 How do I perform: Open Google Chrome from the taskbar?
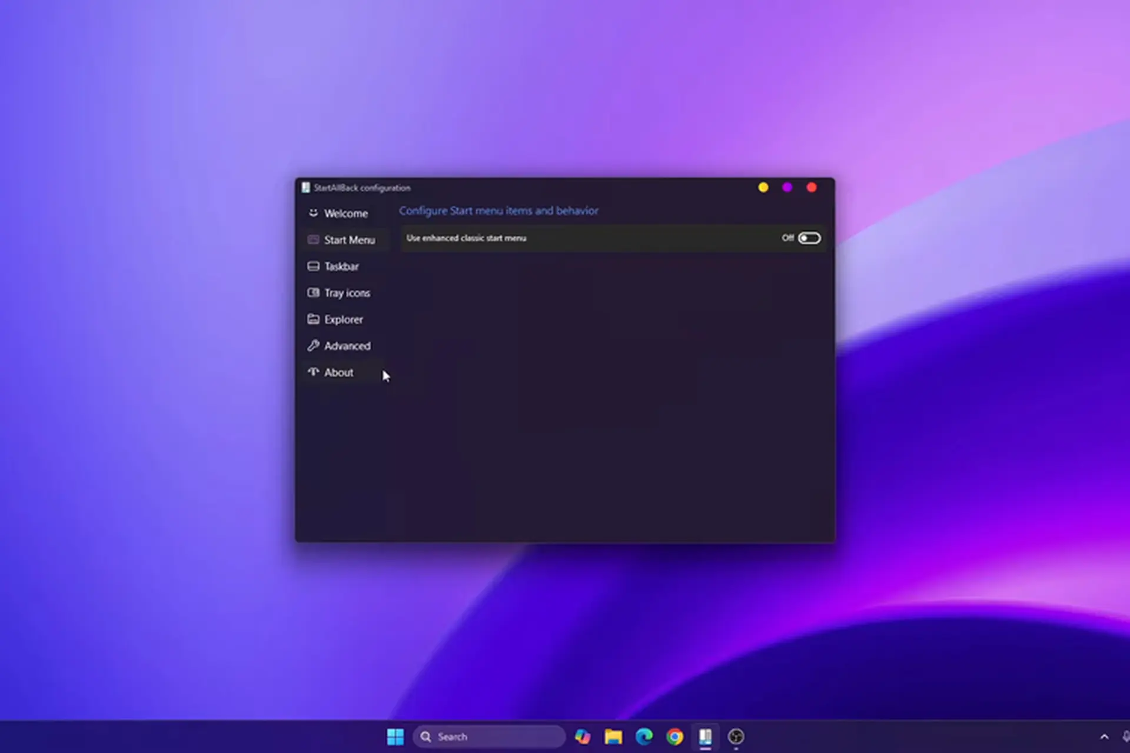click(x=674, y=736)
